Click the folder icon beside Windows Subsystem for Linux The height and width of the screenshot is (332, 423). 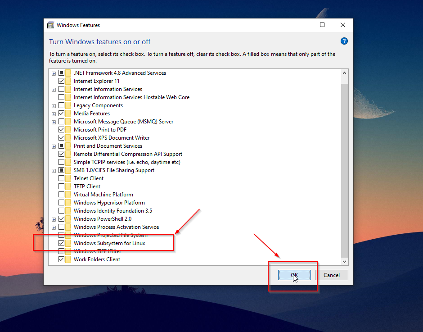pyautogui.click(x=68, y=243)
